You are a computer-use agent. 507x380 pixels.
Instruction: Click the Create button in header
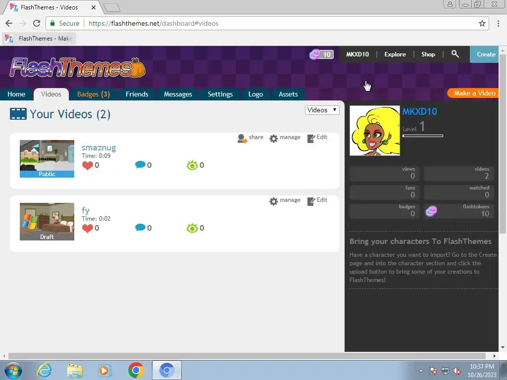(484, 54)
